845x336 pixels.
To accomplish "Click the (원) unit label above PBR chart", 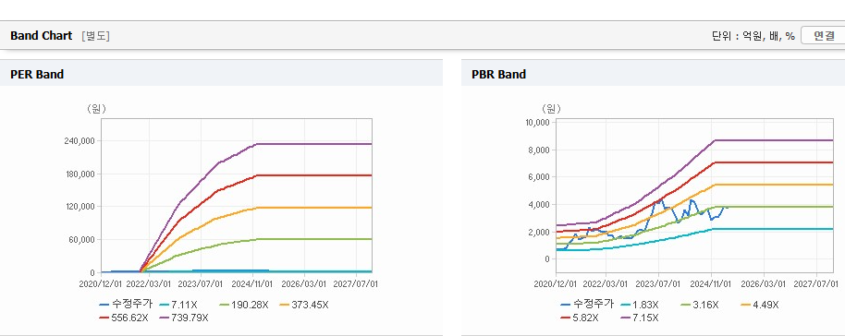I will (551, 108).
